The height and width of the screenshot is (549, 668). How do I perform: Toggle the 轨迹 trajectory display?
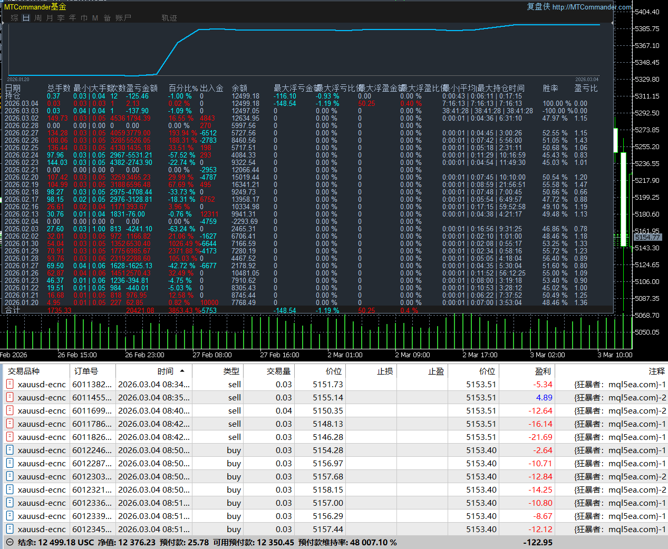(x=169, y=18)
